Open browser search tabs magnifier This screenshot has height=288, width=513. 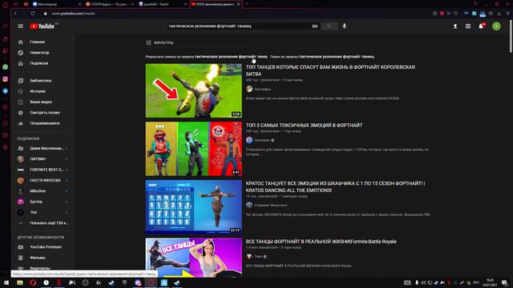point(475,4)
